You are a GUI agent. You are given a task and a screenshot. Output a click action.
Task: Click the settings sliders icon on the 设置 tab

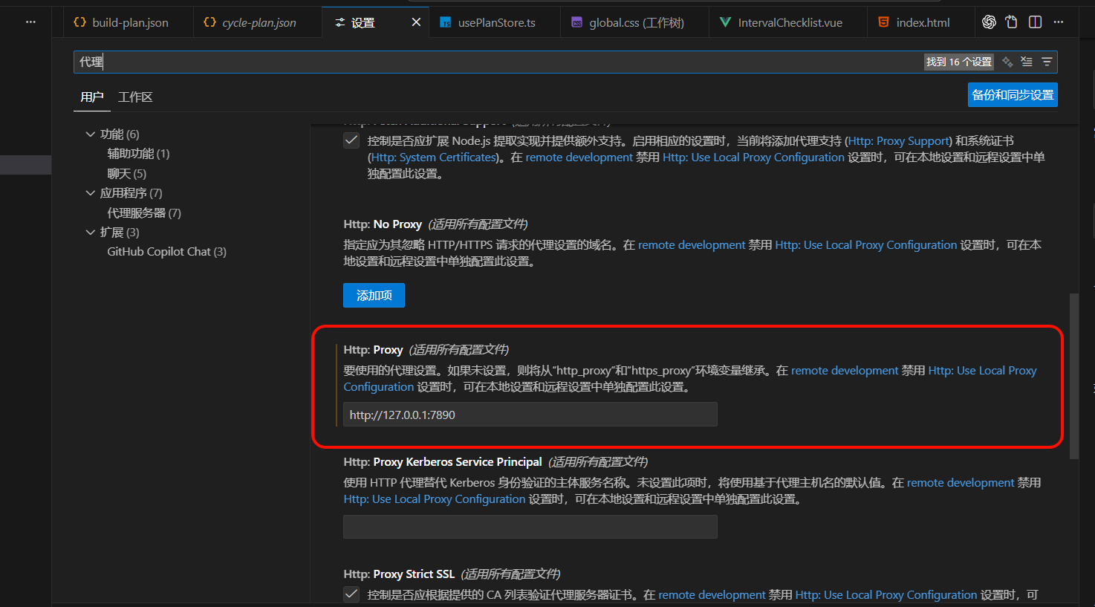(x=340, y=22)
